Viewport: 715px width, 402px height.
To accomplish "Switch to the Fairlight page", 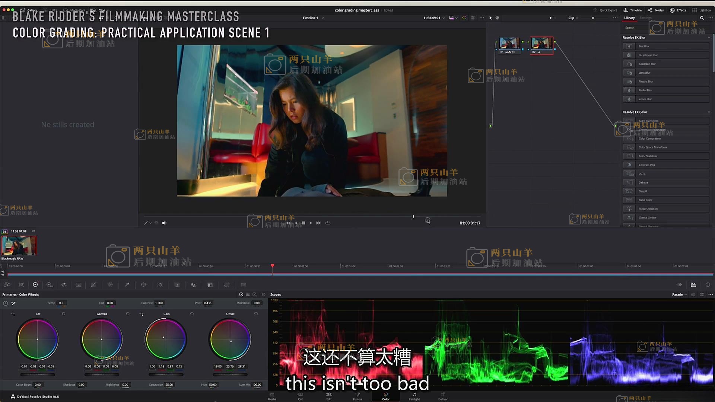I will 414,396.
